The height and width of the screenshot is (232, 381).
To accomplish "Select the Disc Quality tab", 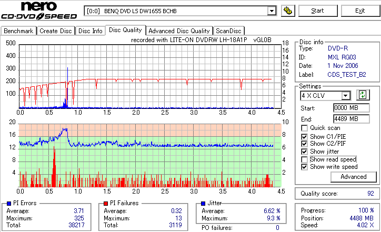I will (x=125, y=30).
